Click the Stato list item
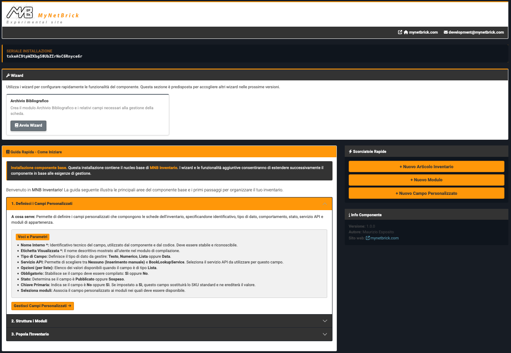This screenshot has height=353, width=511. click(73, 279)
